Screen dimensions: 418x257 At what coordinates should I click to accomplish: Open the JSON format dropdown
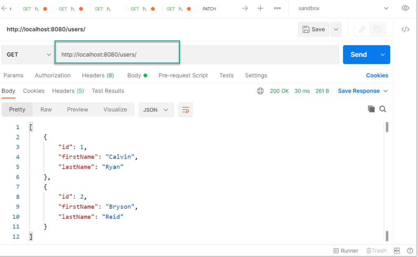(156, 110)
